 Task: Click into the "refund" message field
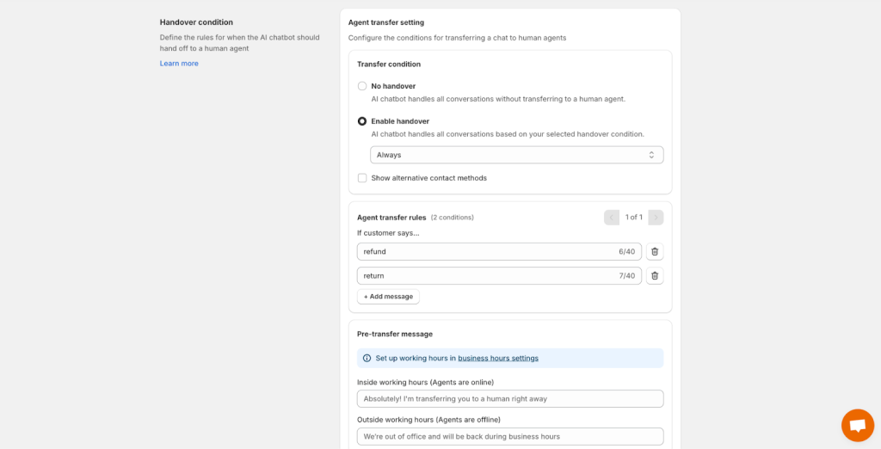(486, 251)
